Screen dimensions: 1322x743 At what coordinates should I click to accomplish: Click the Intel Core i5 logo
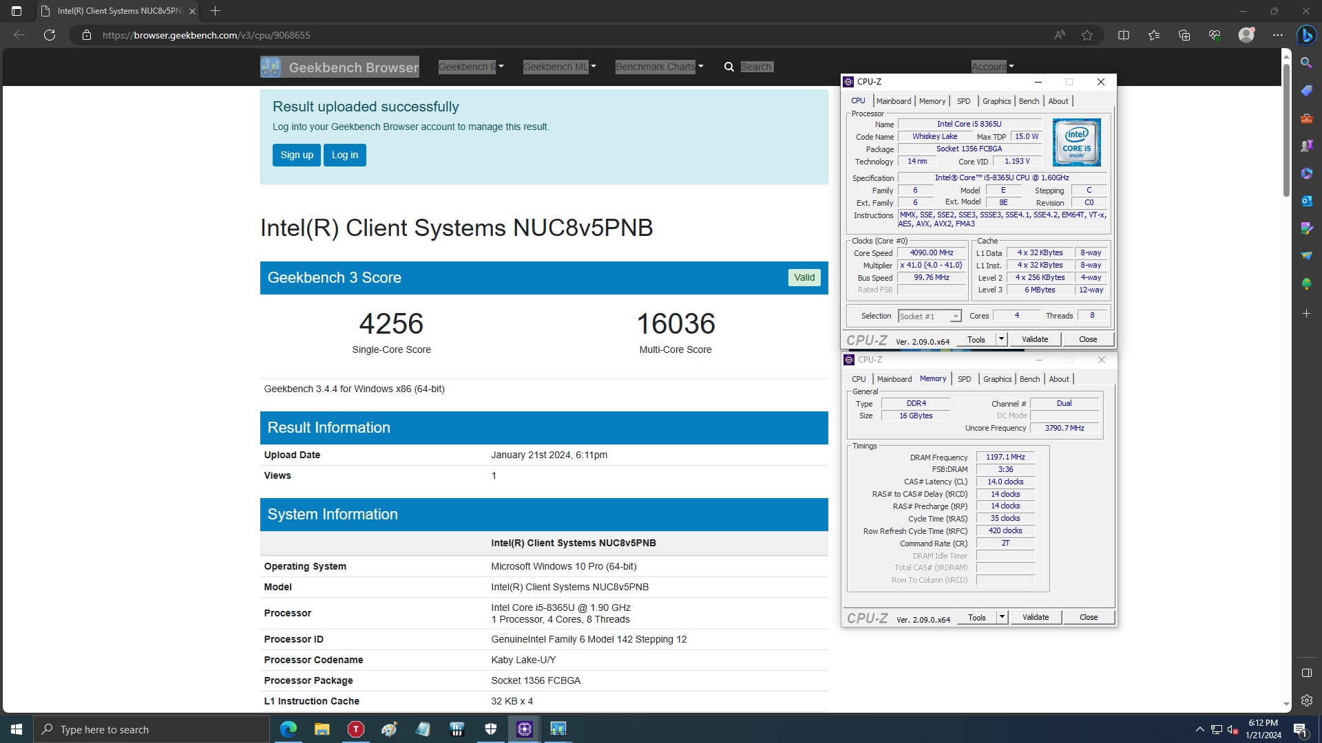pyautogui.click(x=1076, y=142)
